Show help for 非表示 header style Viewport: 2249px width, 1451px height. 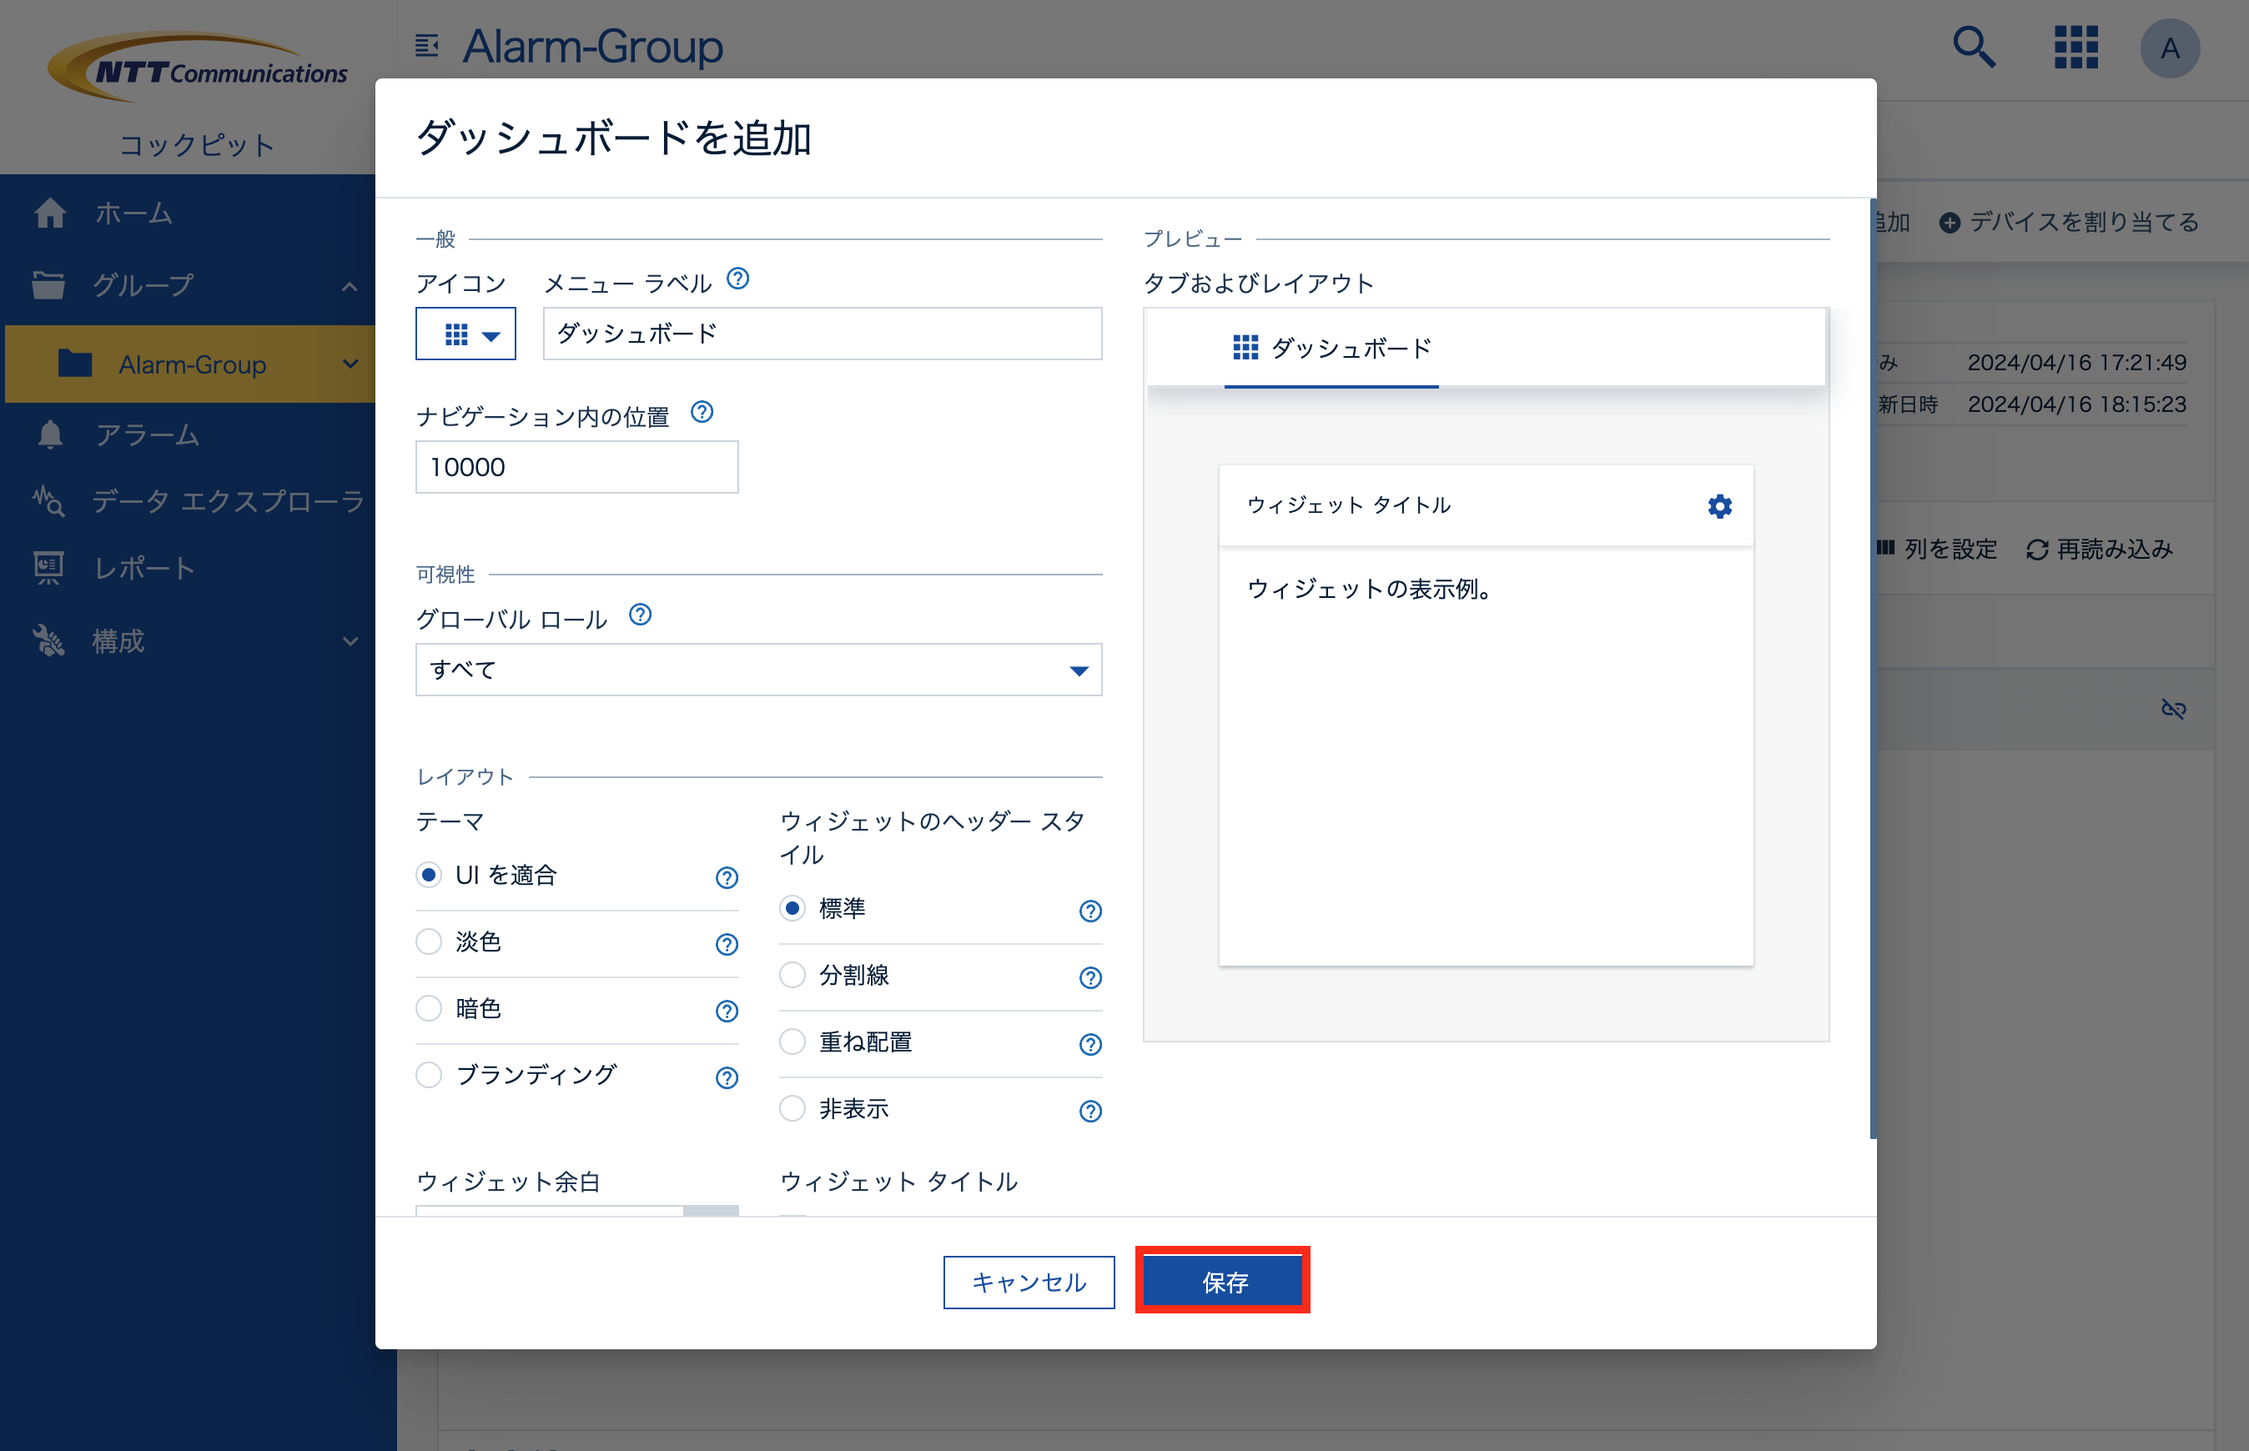1089,1112
